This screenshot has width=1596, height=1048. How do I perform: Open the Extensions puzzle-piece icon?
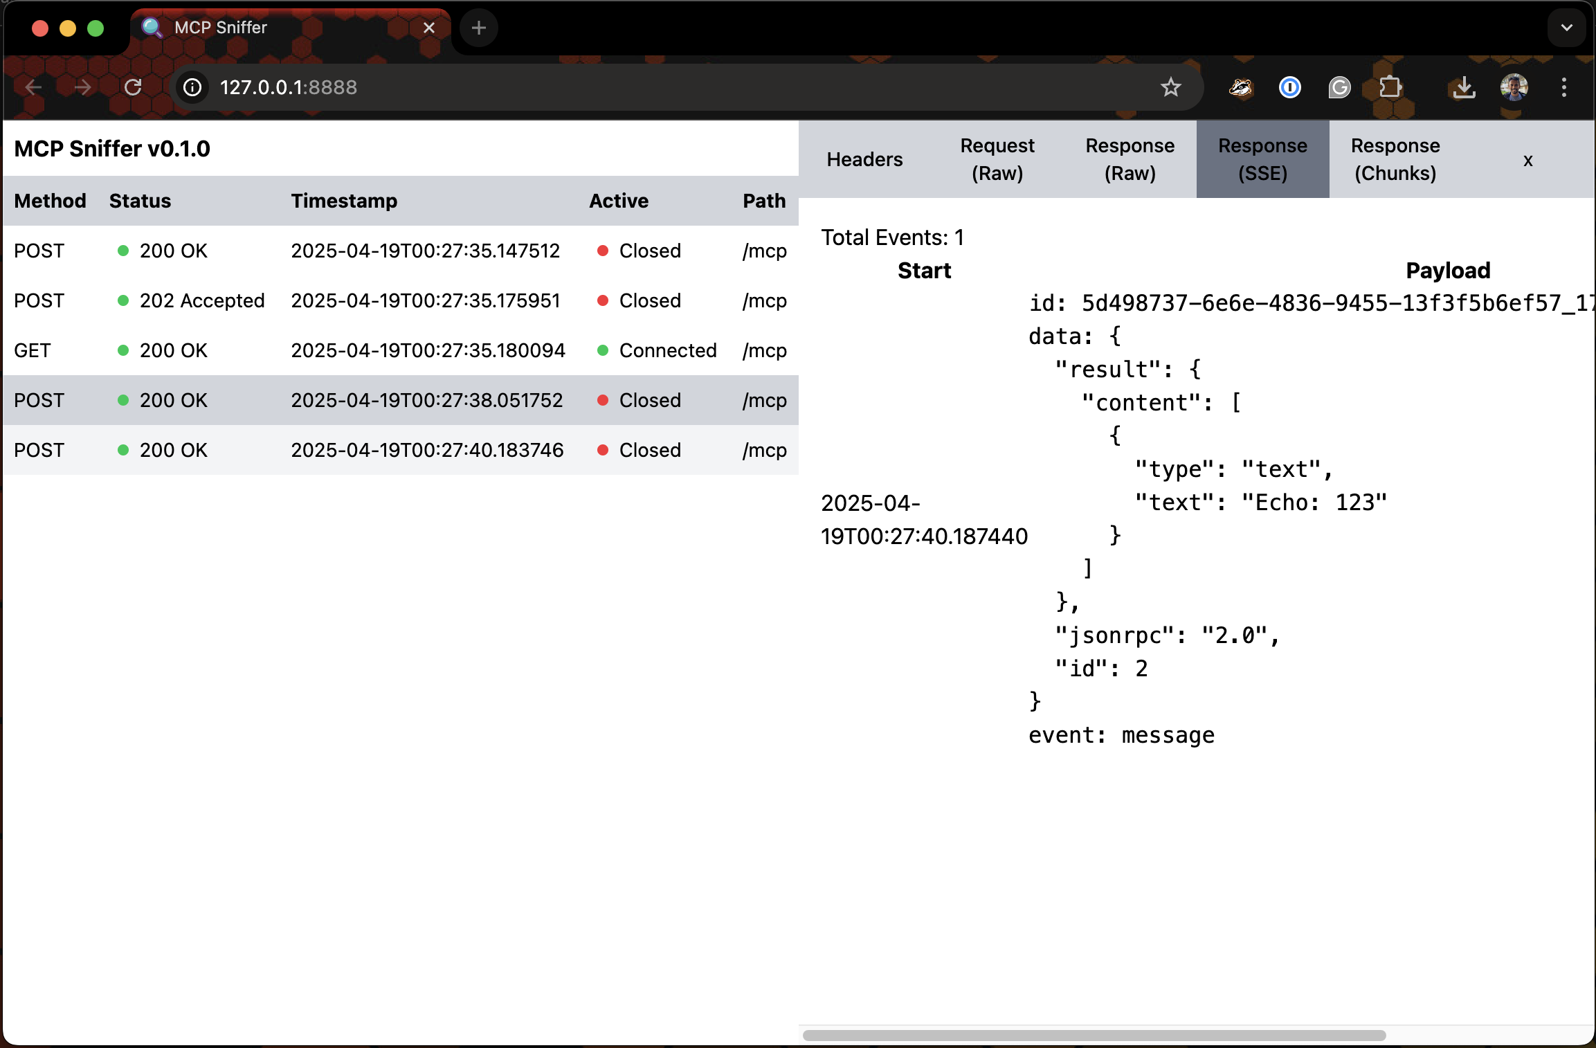1390,87
